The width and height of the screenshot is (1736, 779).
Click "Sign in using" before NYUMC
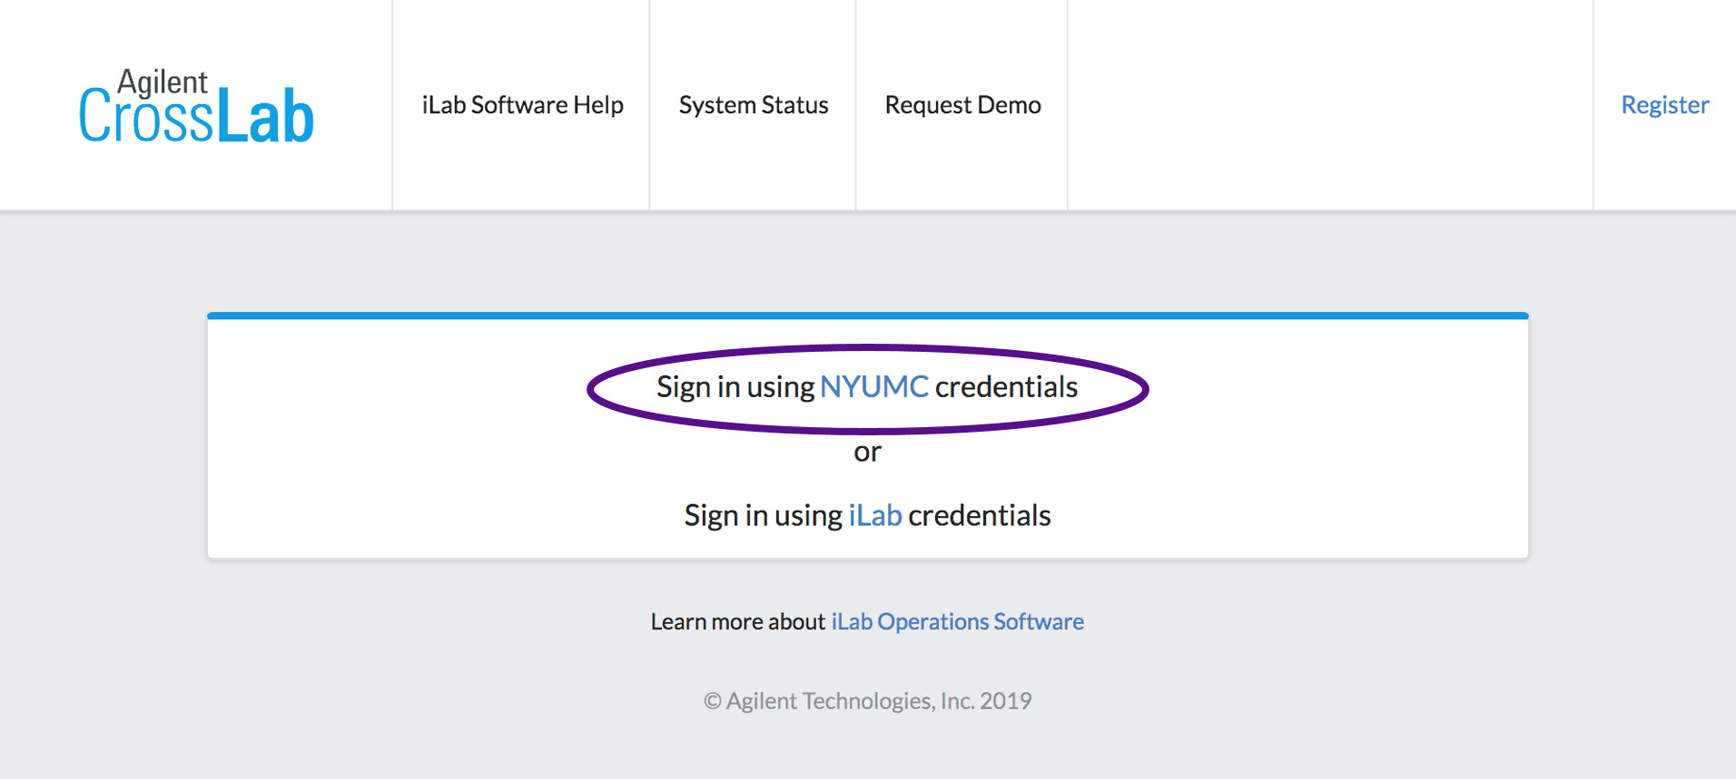(735, 387)
